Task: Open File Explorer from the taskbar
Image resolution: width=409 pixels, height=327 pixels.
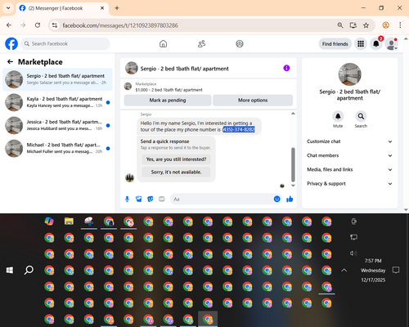Action: tap(69, 222)
